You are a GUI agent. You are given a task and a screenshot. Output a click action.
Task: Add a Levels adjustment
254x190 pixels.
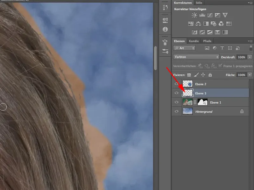pyautogui.click(x=202, y=15)
